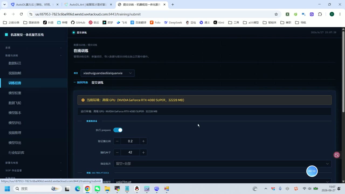The image size is (345, 194).
Task: Click the taskbar search box
Action: [37, 189]
